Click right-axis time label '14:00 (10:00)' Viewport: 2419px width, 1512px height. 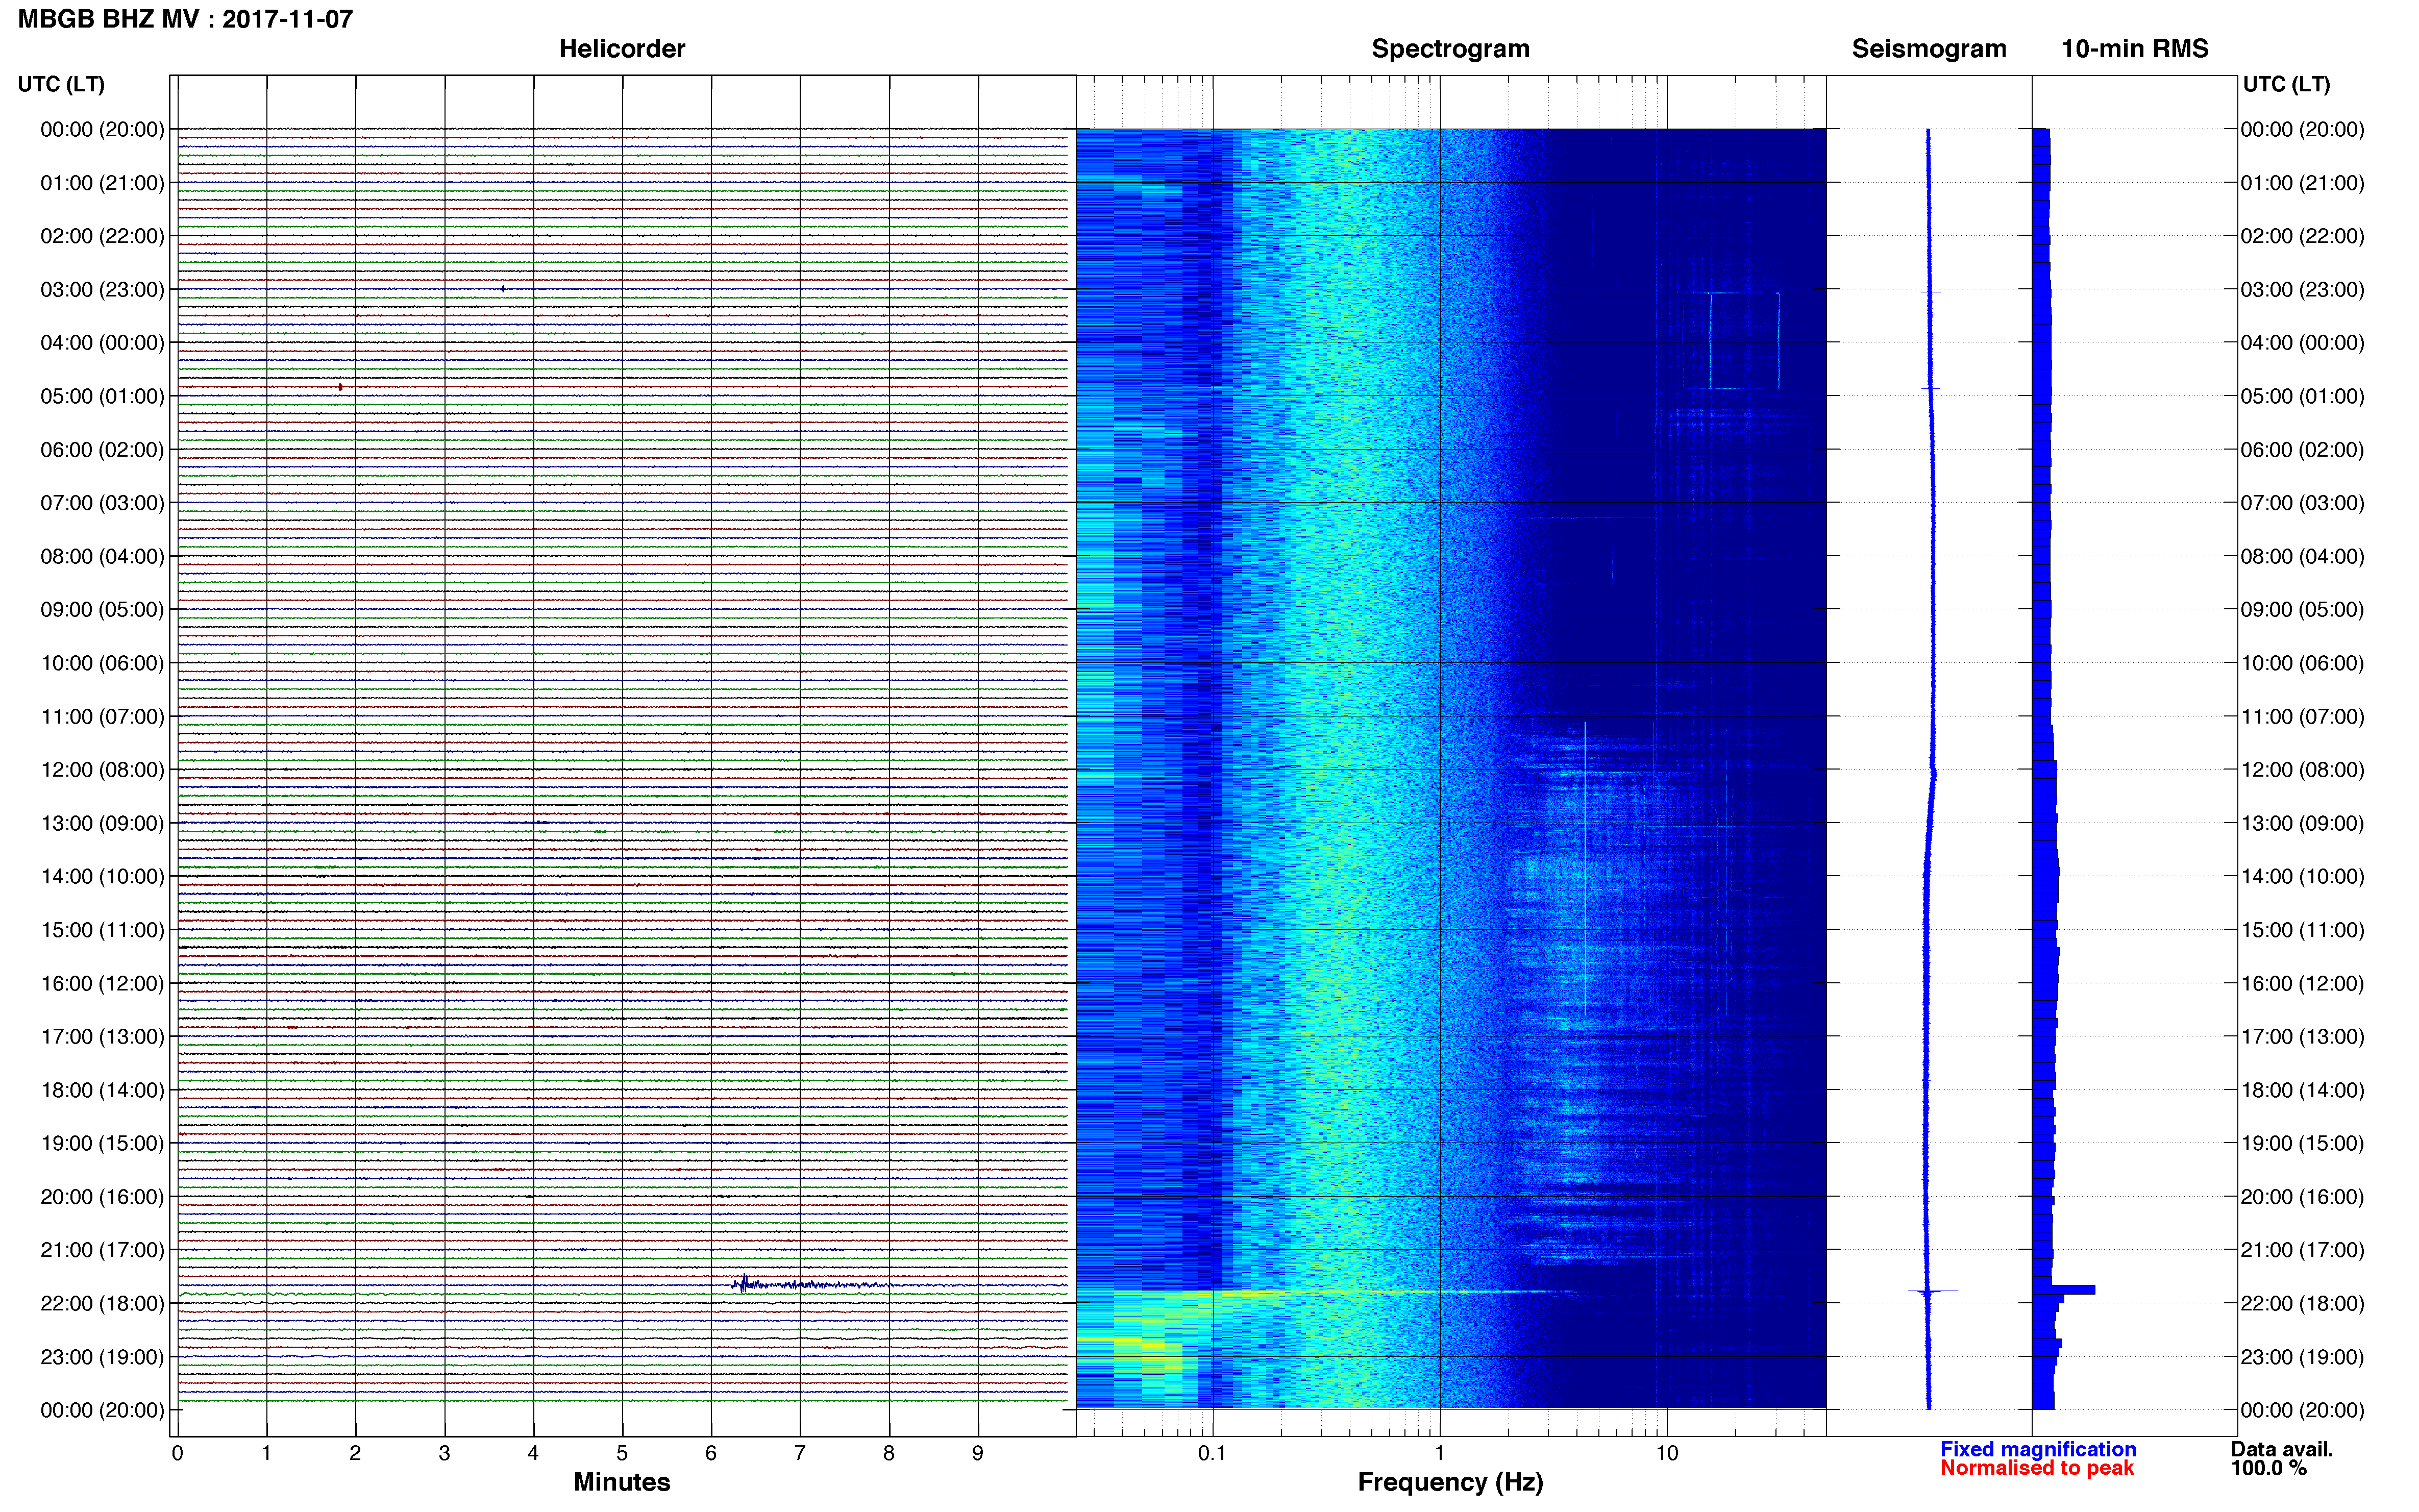tap(2302, 877)
